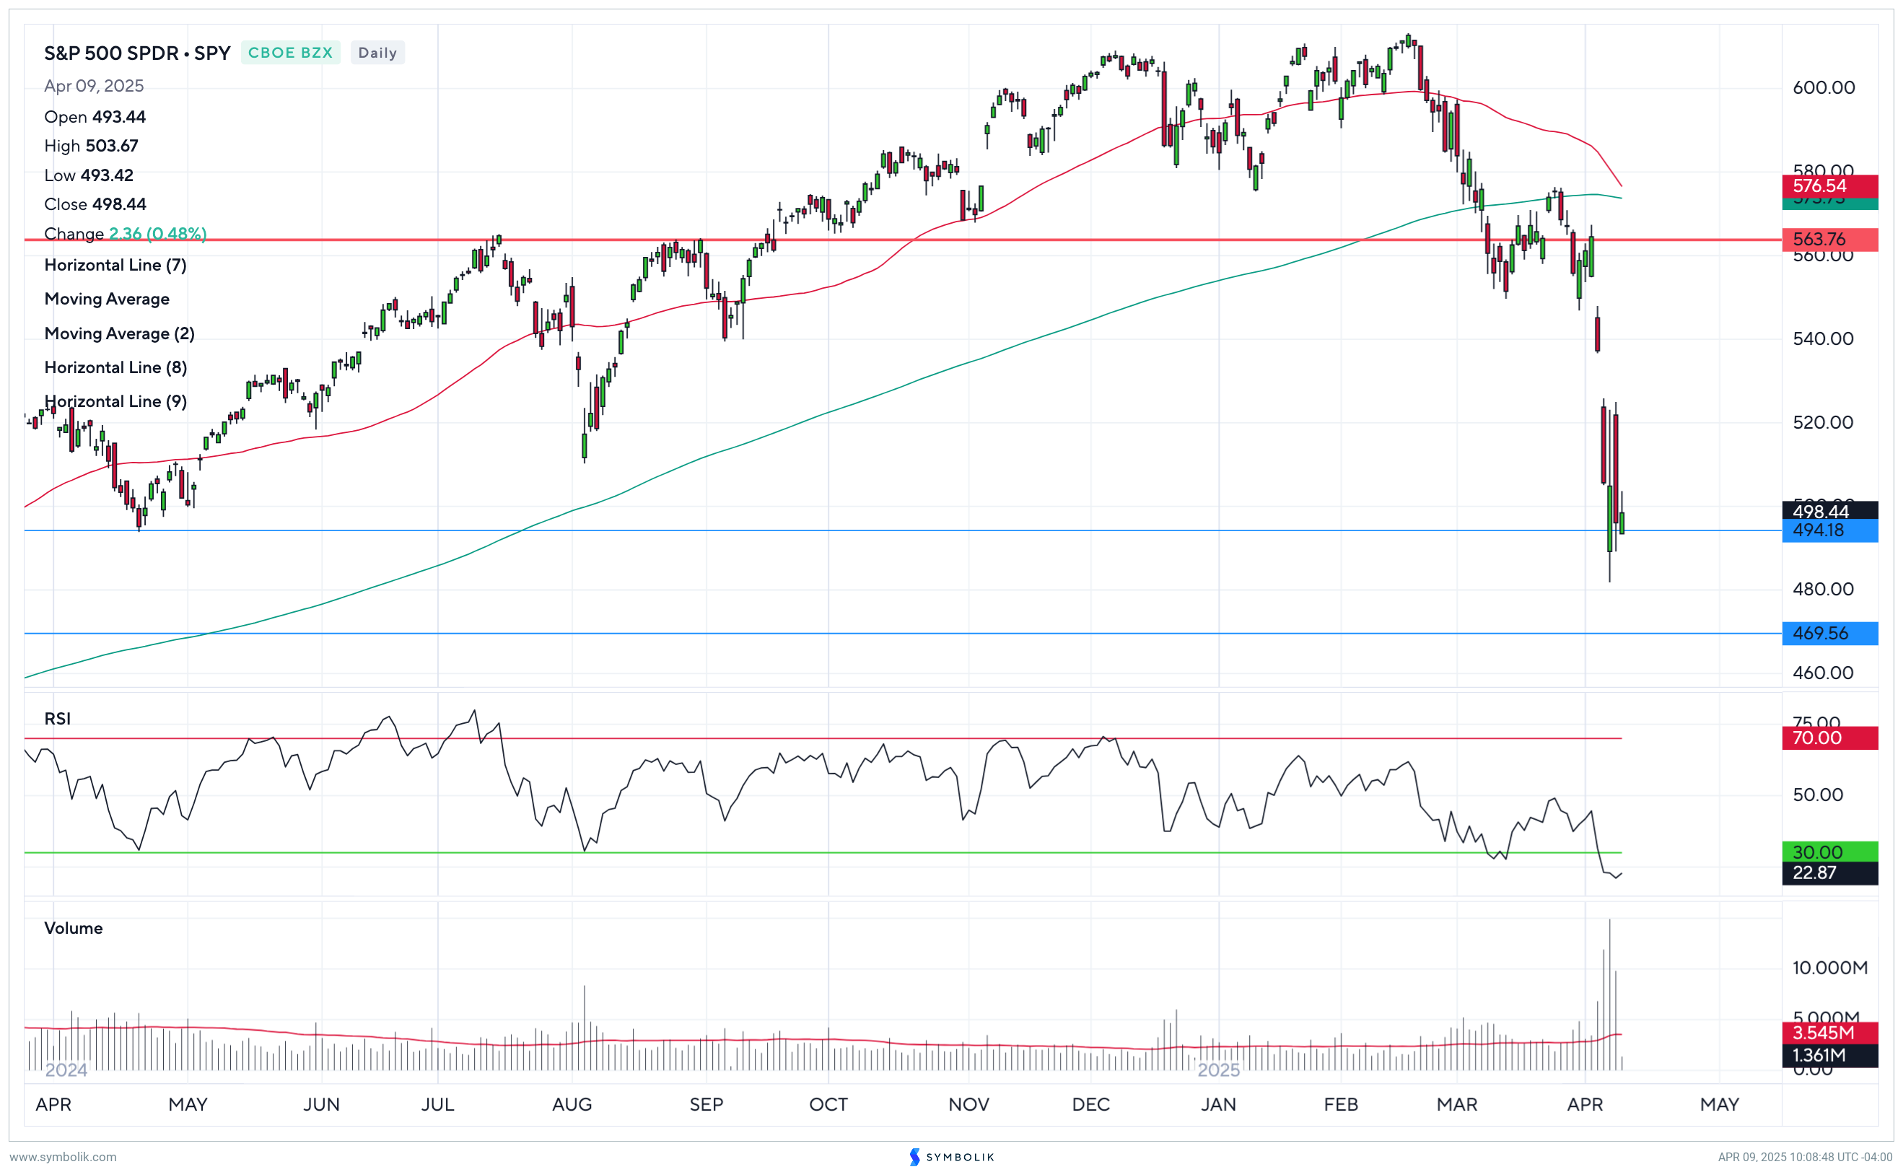Click the FEB month label on time axis

(x=1340, y=1103)
